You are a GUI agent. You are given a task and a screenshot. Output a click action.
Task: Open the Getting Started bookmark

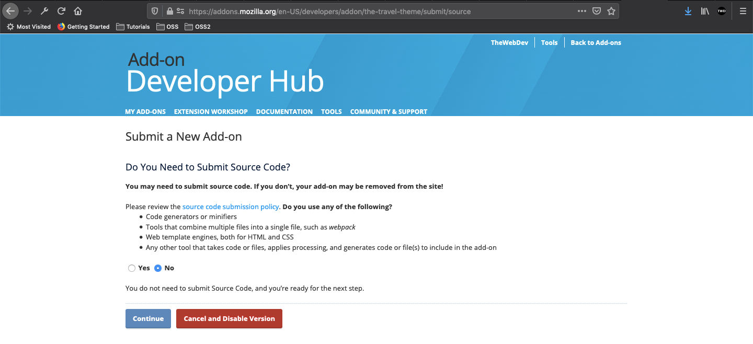tap(84, 27)
